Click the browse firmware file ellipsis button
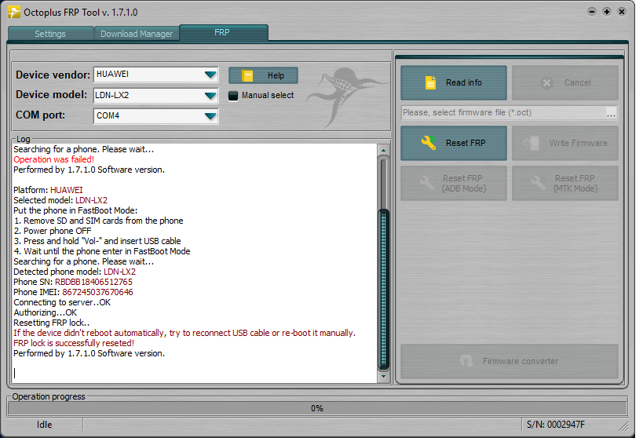 click(x=611, y=113)
